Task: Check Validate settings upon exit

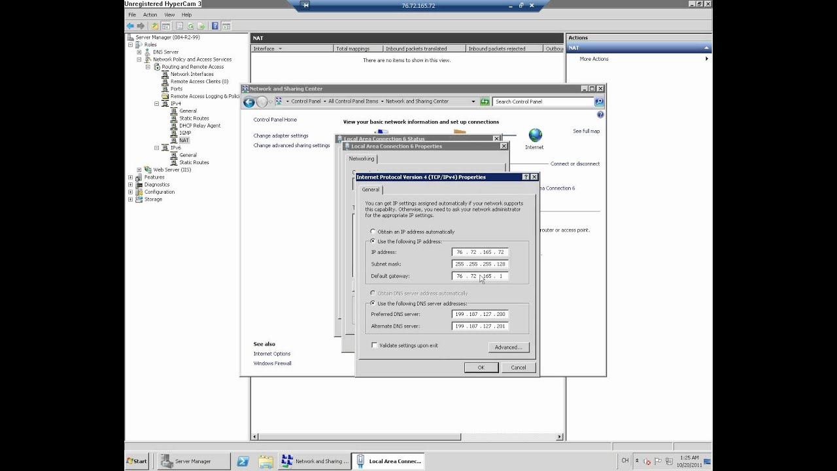Action: pyautogui.click(x=375, y=345)
